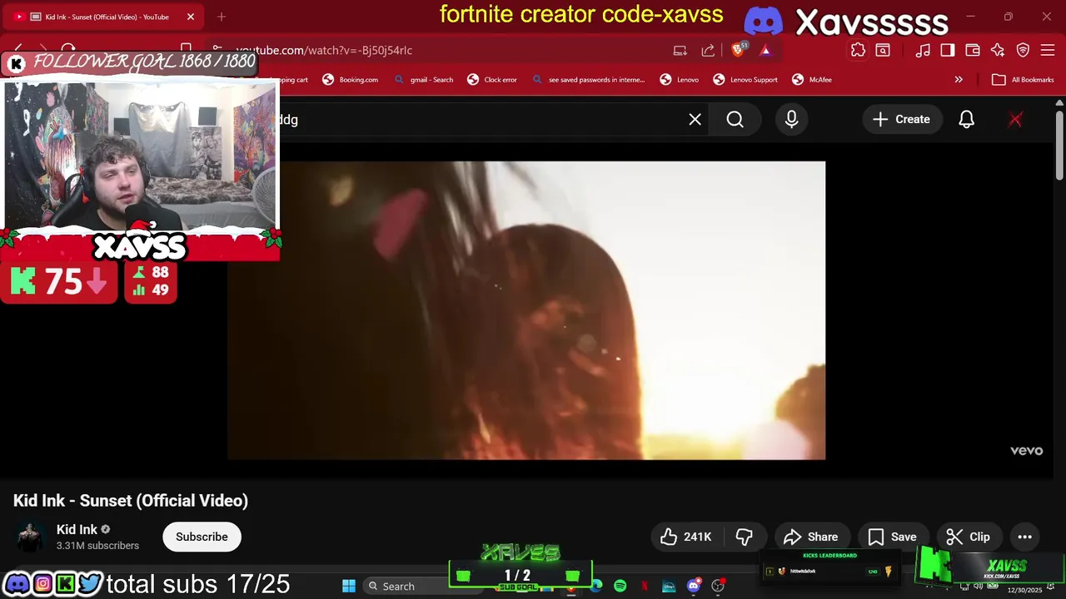Open the McAfee bookmark
This screenshot has height=599, width=1066.
812,80
